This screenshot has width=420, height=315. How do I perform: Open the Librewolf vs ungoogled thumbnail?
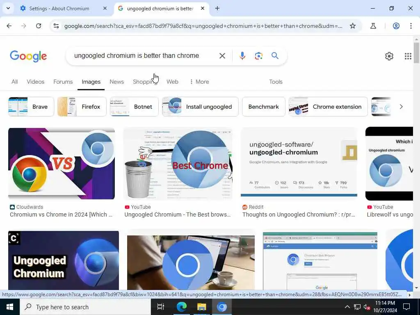tap(389, 164)
